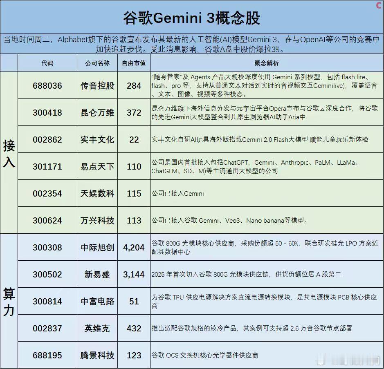384x369 pixels.
Task: Click the orange C watermark icon
Action: point(378,6)
